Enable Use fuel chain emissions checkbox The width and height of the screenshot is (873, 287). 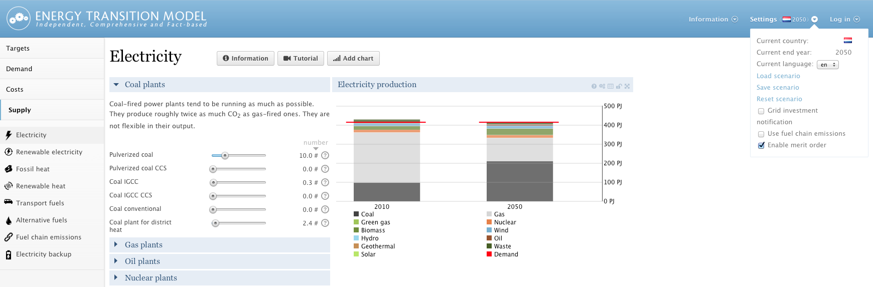(761, 134)
